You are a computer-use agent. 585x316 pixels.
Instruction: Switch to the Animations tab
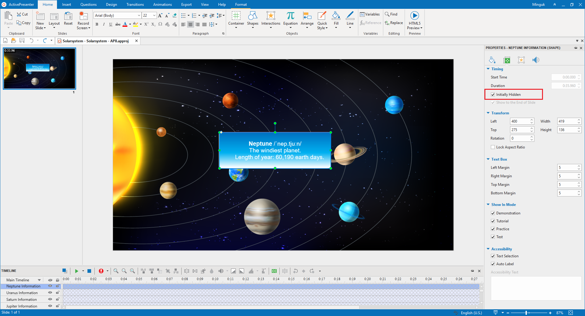click(x=162, y=5)
